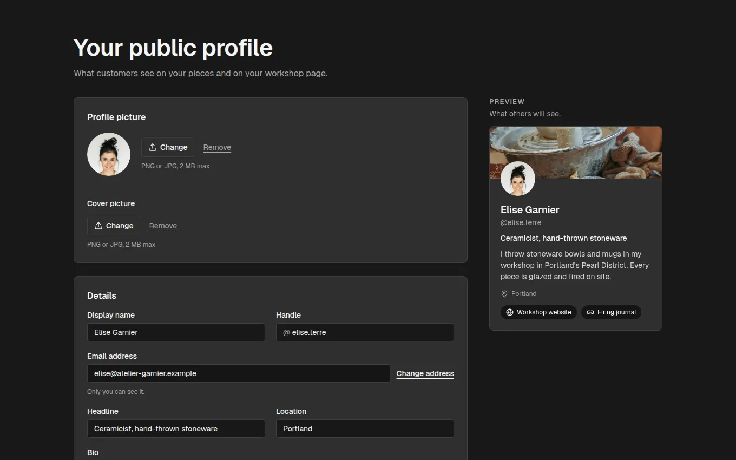736x460 pixels.
Task: Click the globe icon on Workshop website chip
Action: [x=509, y=312]
